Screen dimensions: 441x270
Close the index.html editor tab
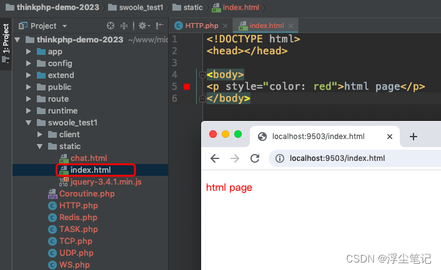pyautogui.click(x=291, y=26)
